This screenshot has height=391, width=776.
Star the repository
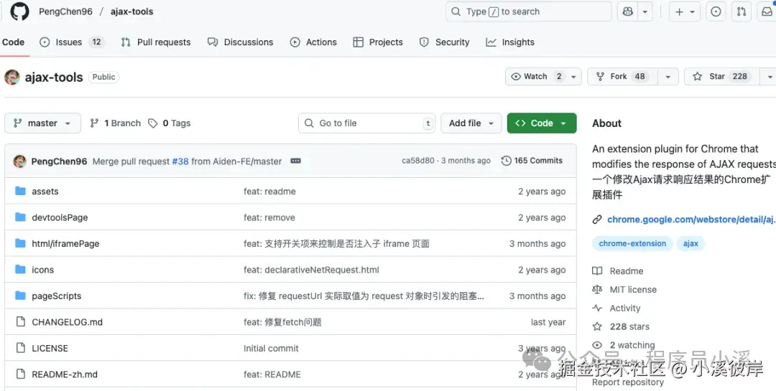721,77
